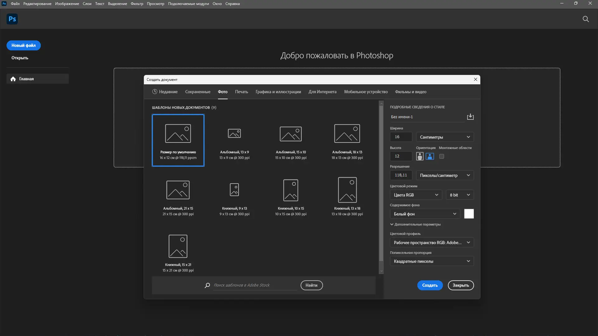Click the Adobe Stock search magnifier icon

click(x=207, y=285)
